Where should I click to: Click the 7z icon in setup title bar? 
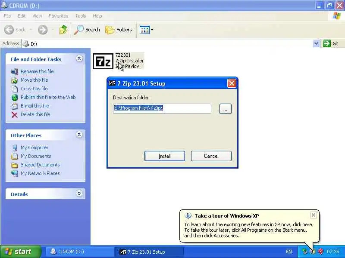[x=112, y=83]
